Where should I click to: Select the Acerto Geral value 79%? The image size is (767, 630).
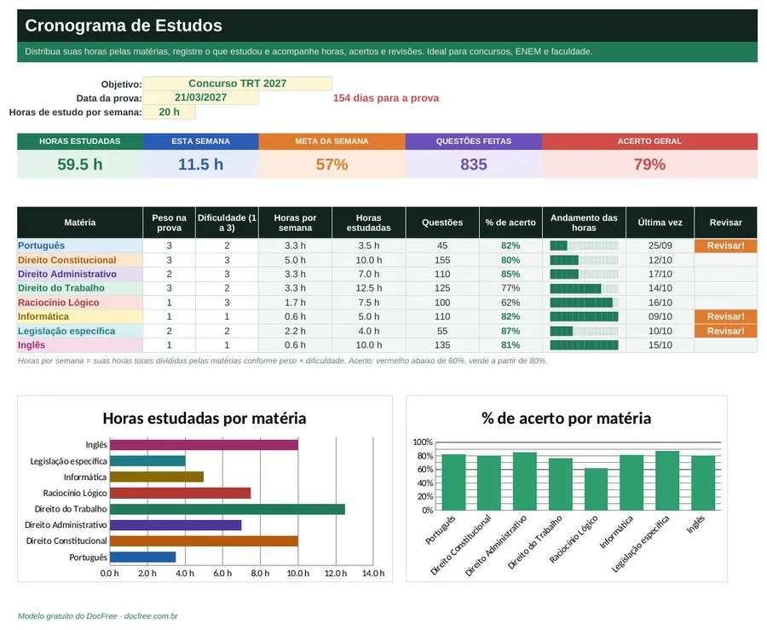pyautogui.click(x=649, y=165)
